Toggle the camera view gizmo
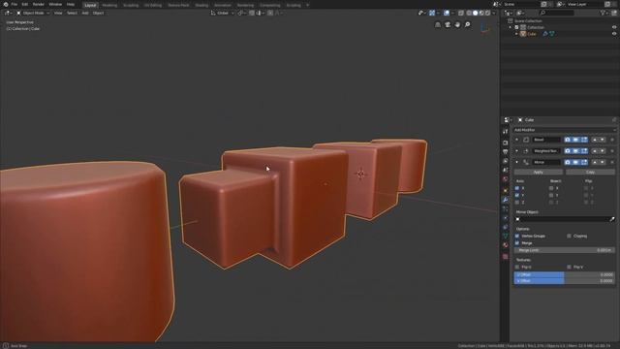Viewport: 620px width, 349px height. [448, 25]
